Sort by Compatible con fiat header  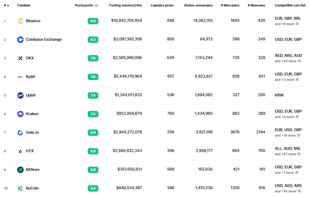coord(290,5)
